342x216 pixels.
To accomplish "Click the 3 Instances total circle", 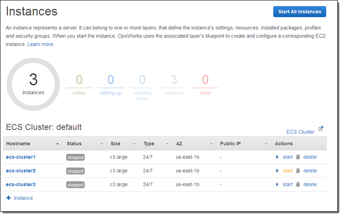I will click(x=33, y=84).
